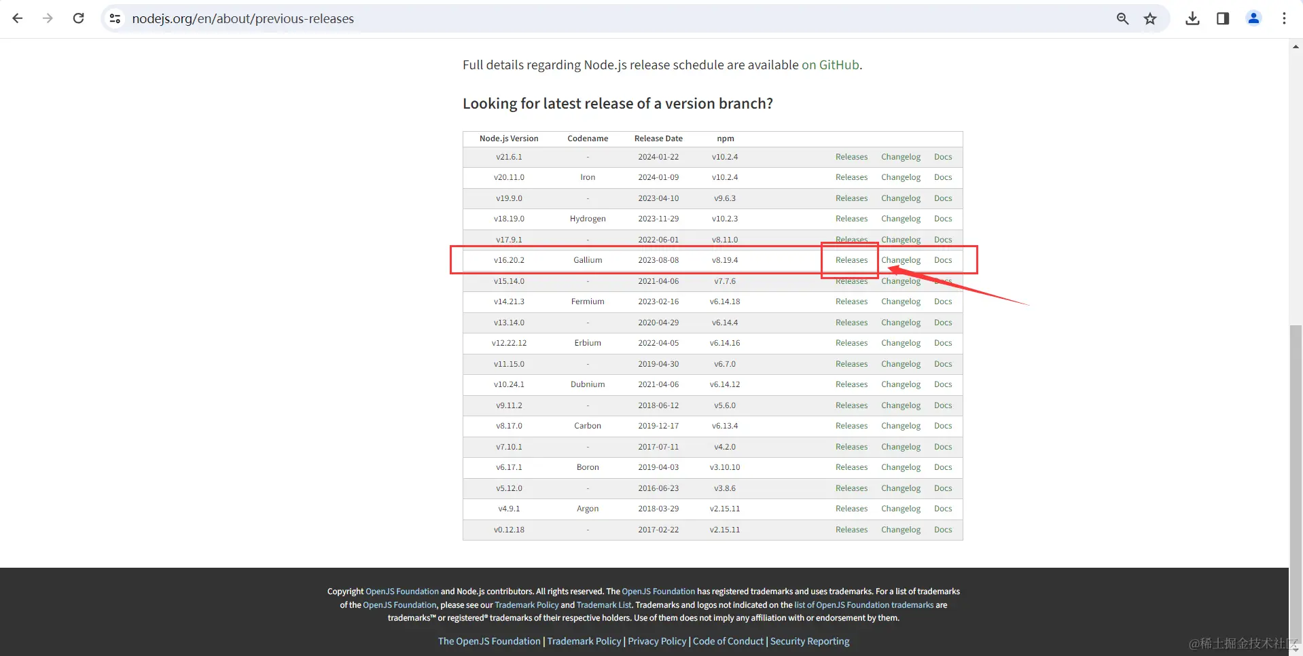Open Changelog link for v12.22.12

[901, 343]
